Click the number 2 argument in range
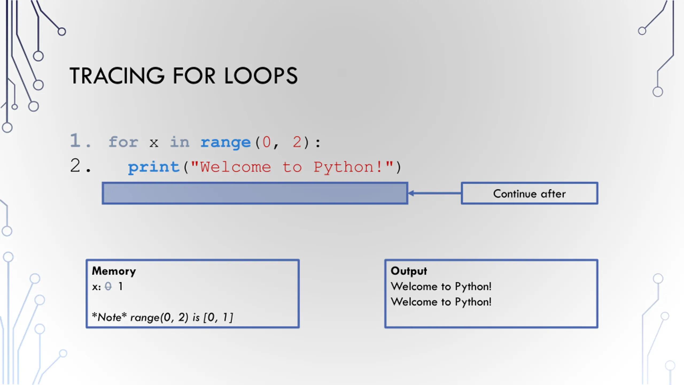The height and width of the screenshot is (385, 684). pos(297,142)
